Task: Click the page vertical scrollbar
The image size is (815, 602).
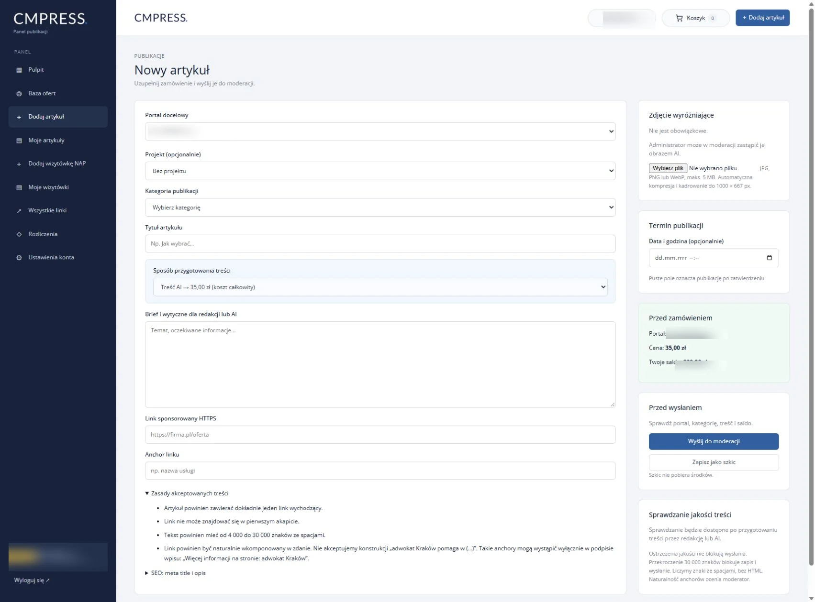Action: click(x=811, y=287)
